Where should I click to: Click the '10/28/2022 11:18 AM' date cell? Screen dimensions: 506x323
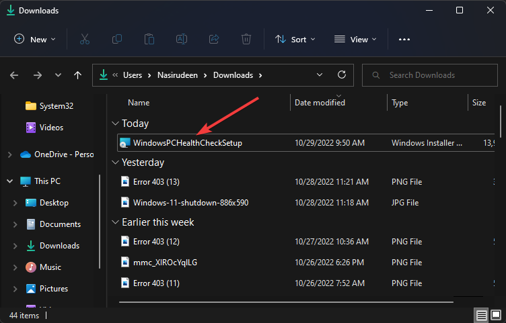332,203
